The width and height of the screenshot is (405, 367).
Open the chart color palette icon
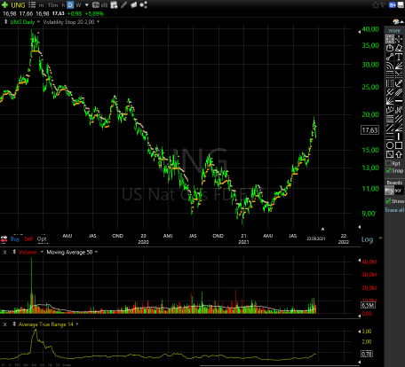(x=396, y=21)
